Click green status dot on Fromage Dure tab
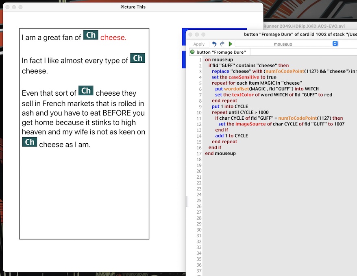The height and width of the screenshot is (276, 357). click(193, 52)
